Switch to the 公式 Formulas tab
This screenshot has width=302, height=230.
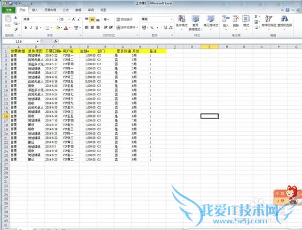point(66,10)
